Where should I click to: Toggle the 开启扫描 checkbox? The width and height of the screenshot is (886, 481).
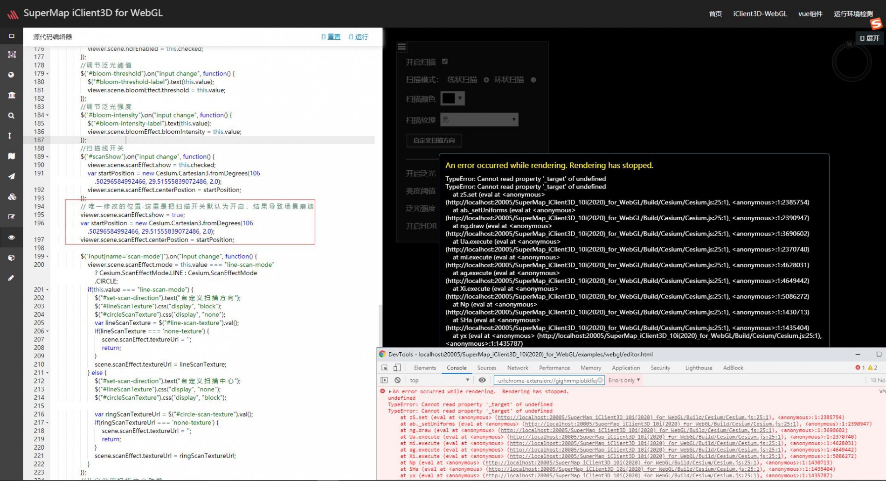coord(445,62)
